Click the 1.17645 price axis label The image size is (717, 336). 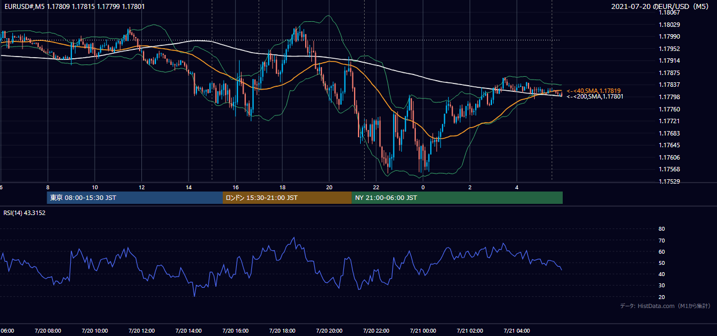click(669, 145)
